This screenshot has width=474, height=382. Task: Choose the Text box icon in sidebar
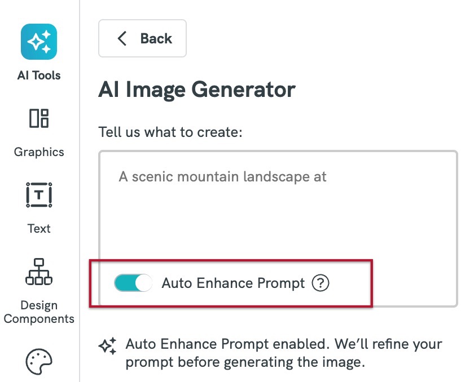(x=39, y=195)
